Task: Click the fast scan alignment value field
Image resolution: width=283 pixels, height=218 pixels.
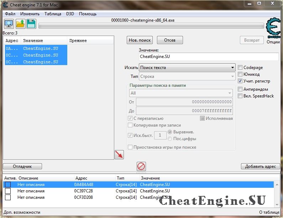Action: click(x=160, y=135)
